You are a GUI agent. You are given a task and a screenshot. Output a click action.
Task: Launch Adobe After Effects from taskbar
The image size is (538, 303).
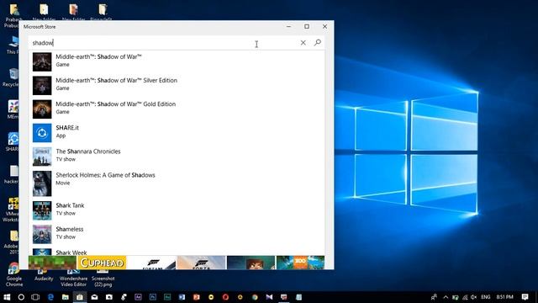coord(138,297)
